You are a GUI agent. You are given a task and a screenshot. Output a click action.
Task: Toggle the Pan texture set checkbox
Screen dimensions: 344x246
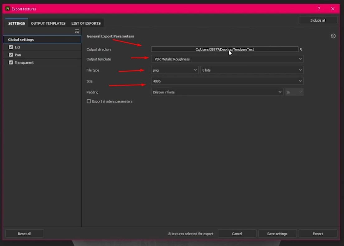[x=11, y=55]
